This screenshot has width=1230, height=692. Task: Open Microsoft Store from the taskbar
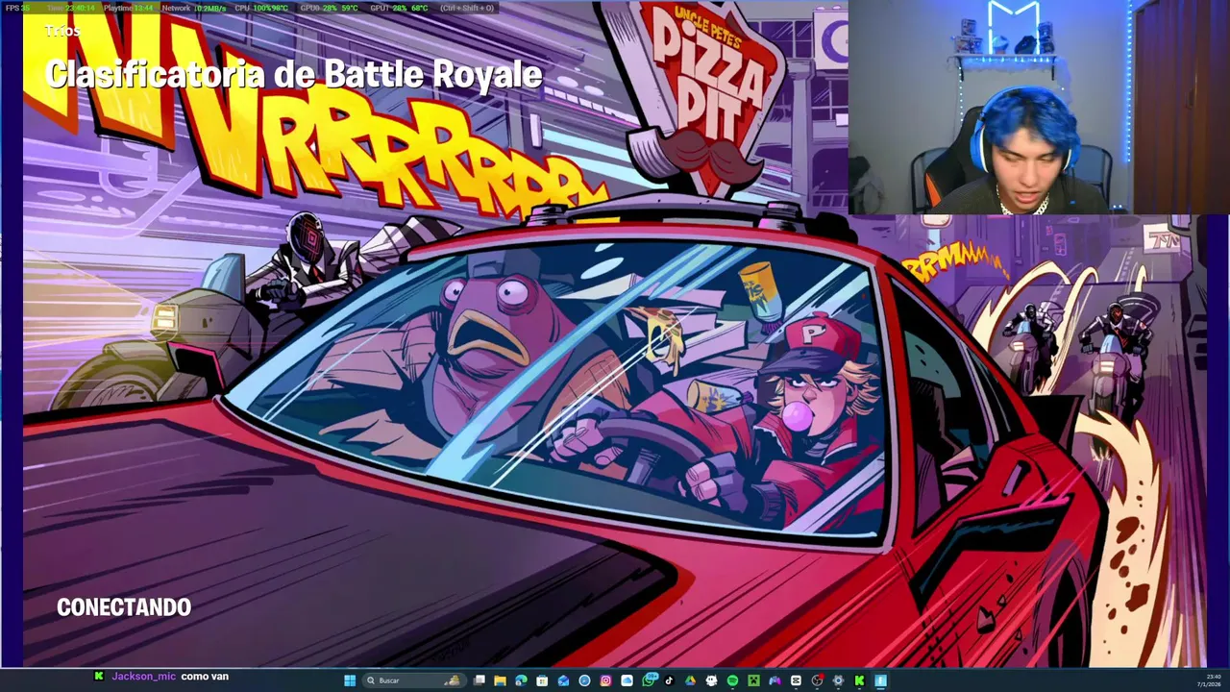[542, 680]
